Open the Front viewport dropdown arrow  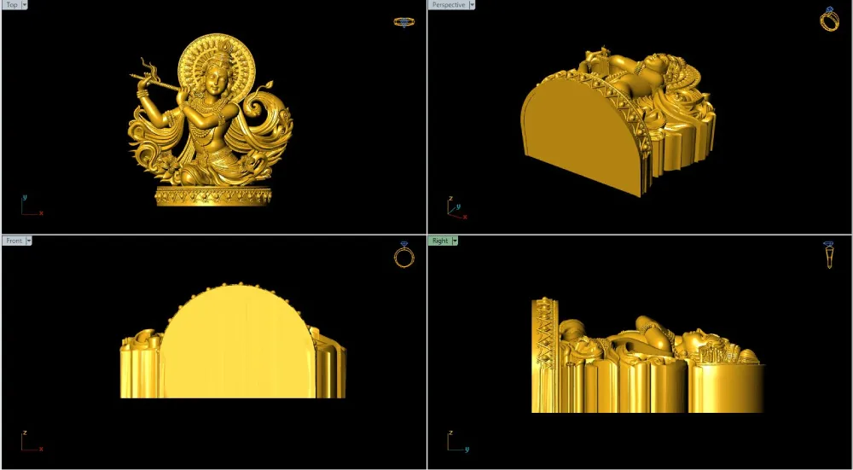29,241
